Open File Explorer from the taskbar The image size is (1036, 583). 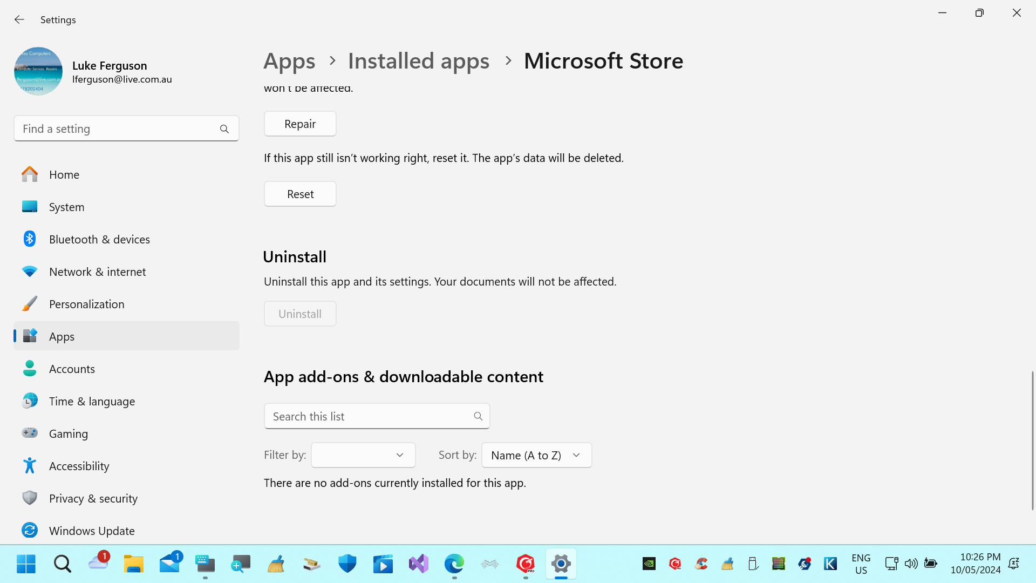[x=134, y=564]
